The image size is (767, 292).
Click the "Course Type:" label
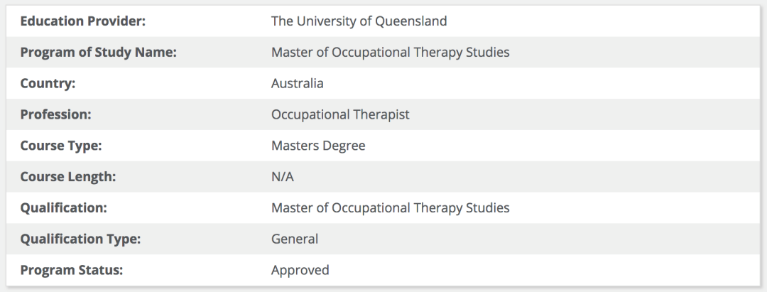pos(61,146)
